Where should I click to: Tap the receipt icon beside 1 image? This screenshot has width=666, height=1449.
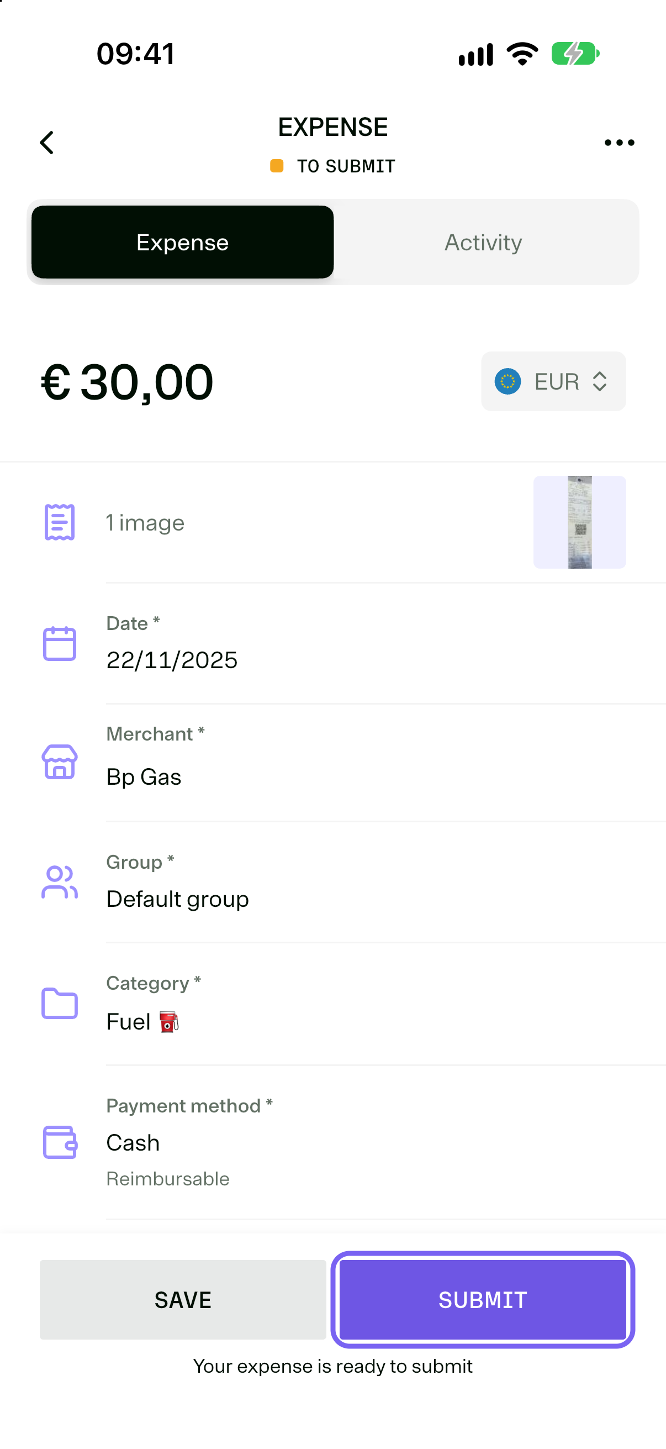tap(60, 523)
